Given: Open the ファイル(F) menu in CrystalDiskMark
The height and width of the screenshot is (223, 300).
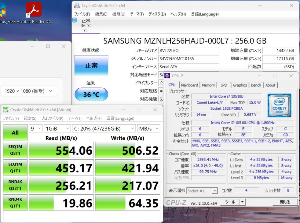Looking at the screenshot, I should [11, 118].
